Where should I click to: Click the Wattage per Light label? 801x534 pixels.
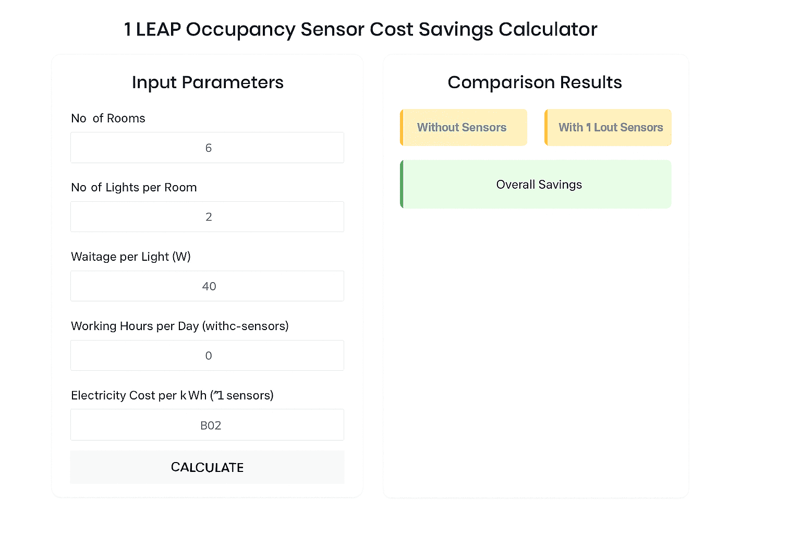click(131, 257)
